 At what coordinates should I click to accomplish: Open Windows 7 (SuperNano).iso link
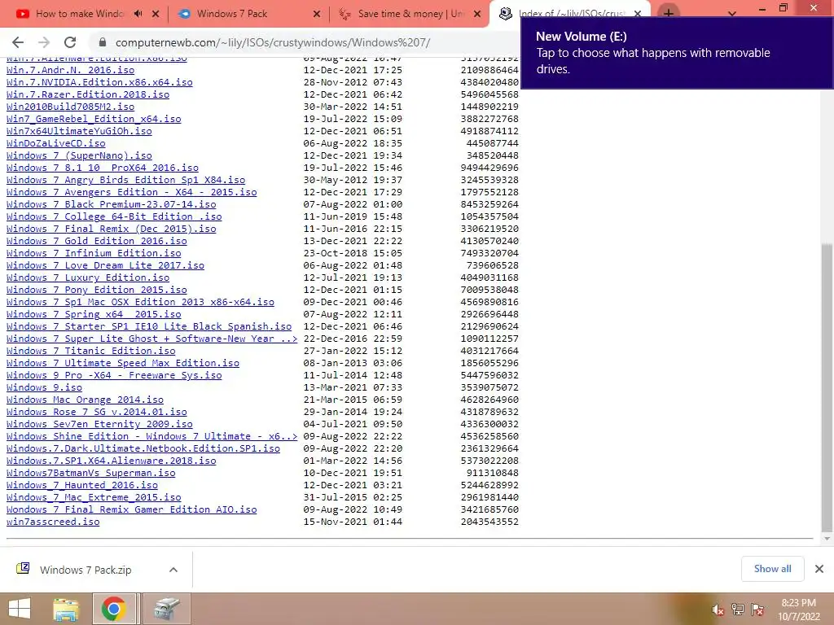[79, 155]
